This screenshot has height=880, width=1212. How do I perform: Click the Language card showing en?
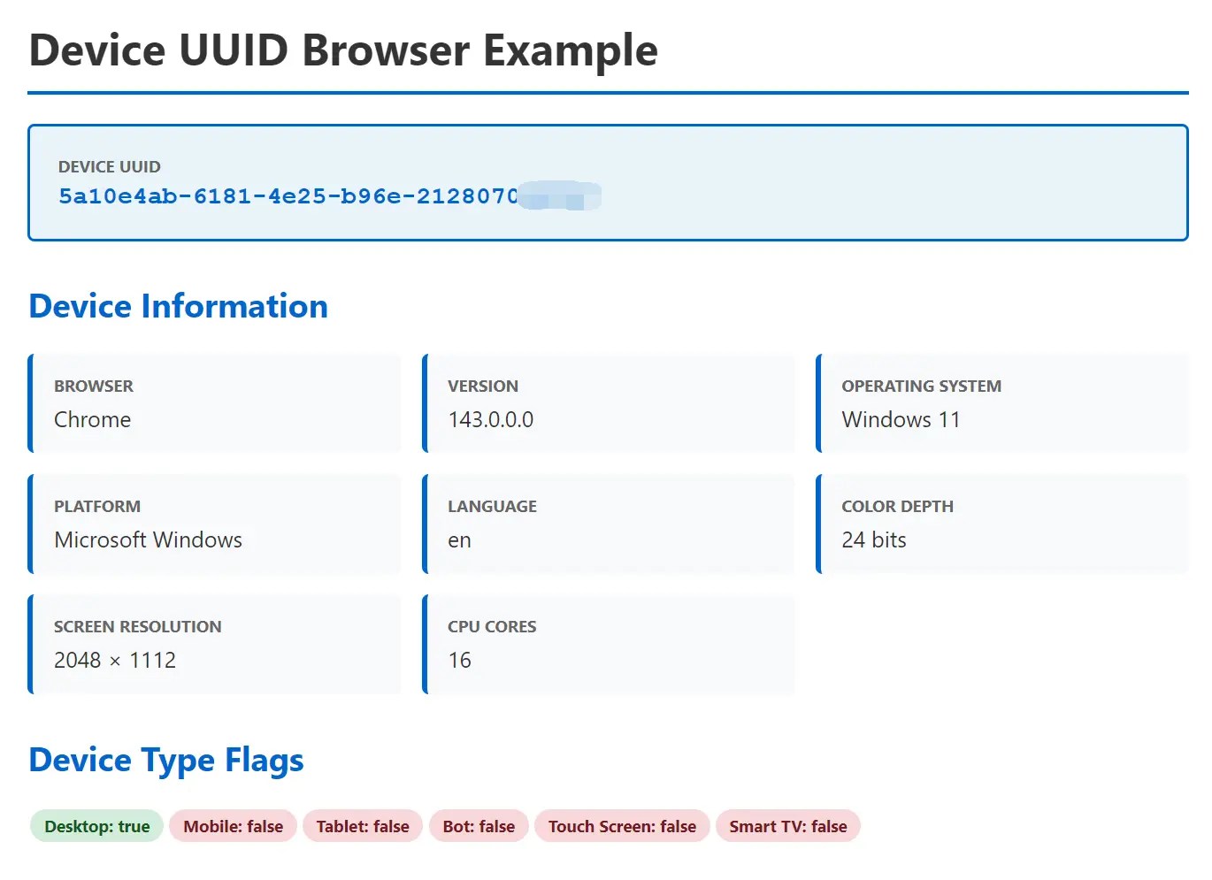click(x=609, y=524)
